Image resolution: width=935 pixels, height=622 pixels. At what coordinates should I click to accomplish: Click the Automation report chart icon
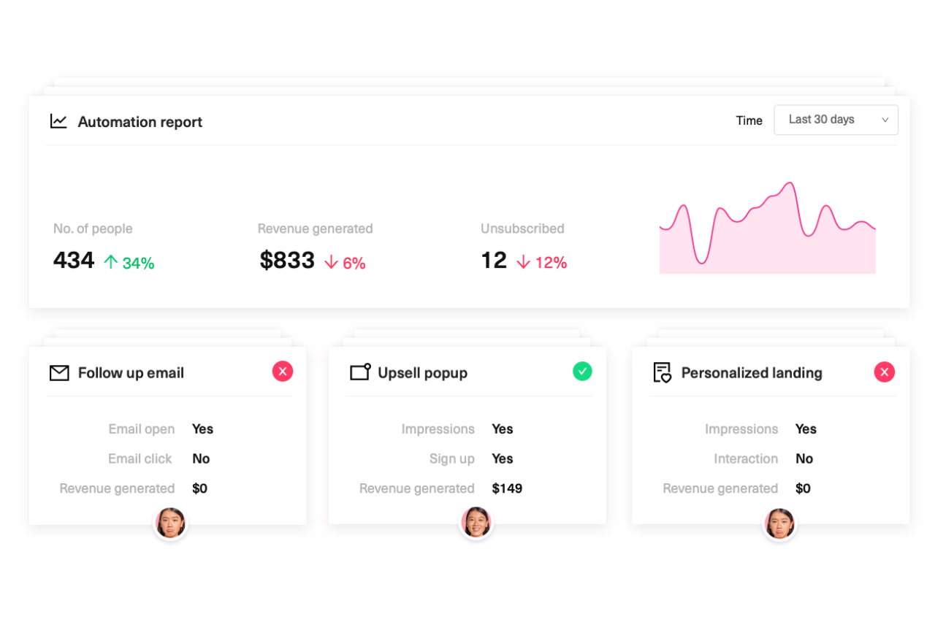(58, 121)
